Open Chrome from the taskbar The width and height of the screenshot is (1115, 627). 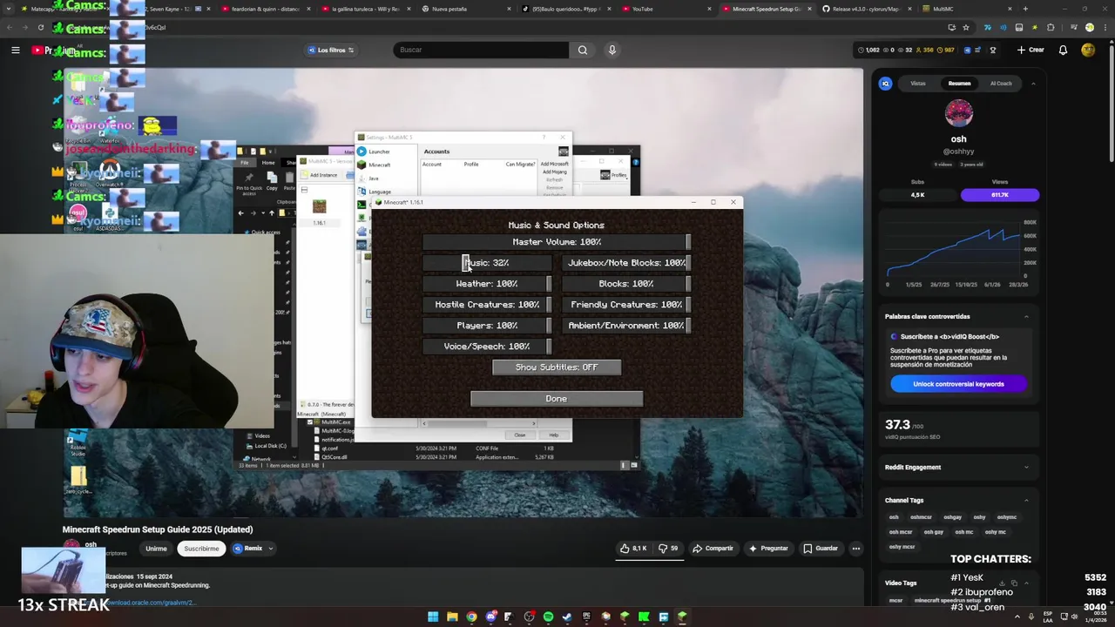click(471, 617)
